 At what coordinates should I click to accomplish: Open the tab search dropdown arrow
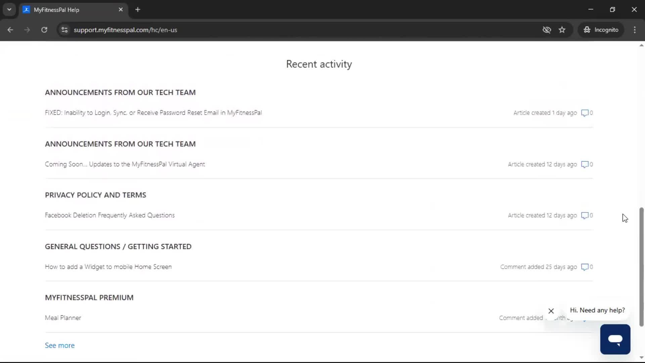(9, 9)
